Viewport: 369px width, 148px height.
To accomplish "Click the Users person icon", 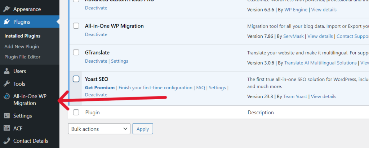I will [7, 71].
